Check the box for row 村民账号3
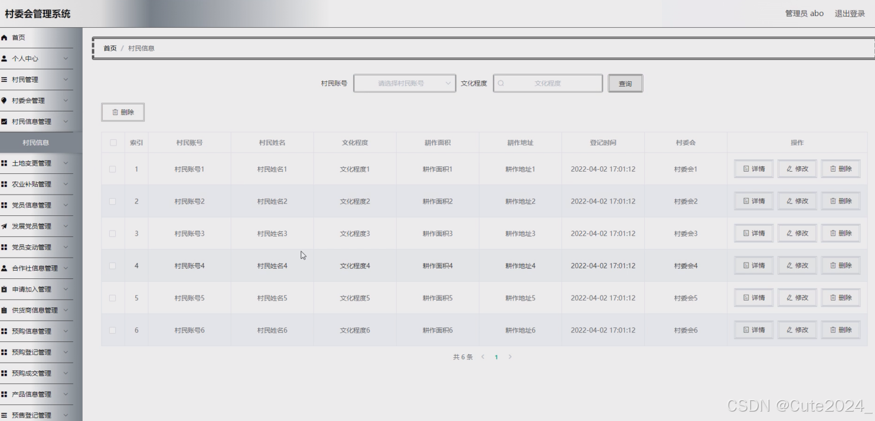This screenshot has height=421, width=875. point(113,233)
